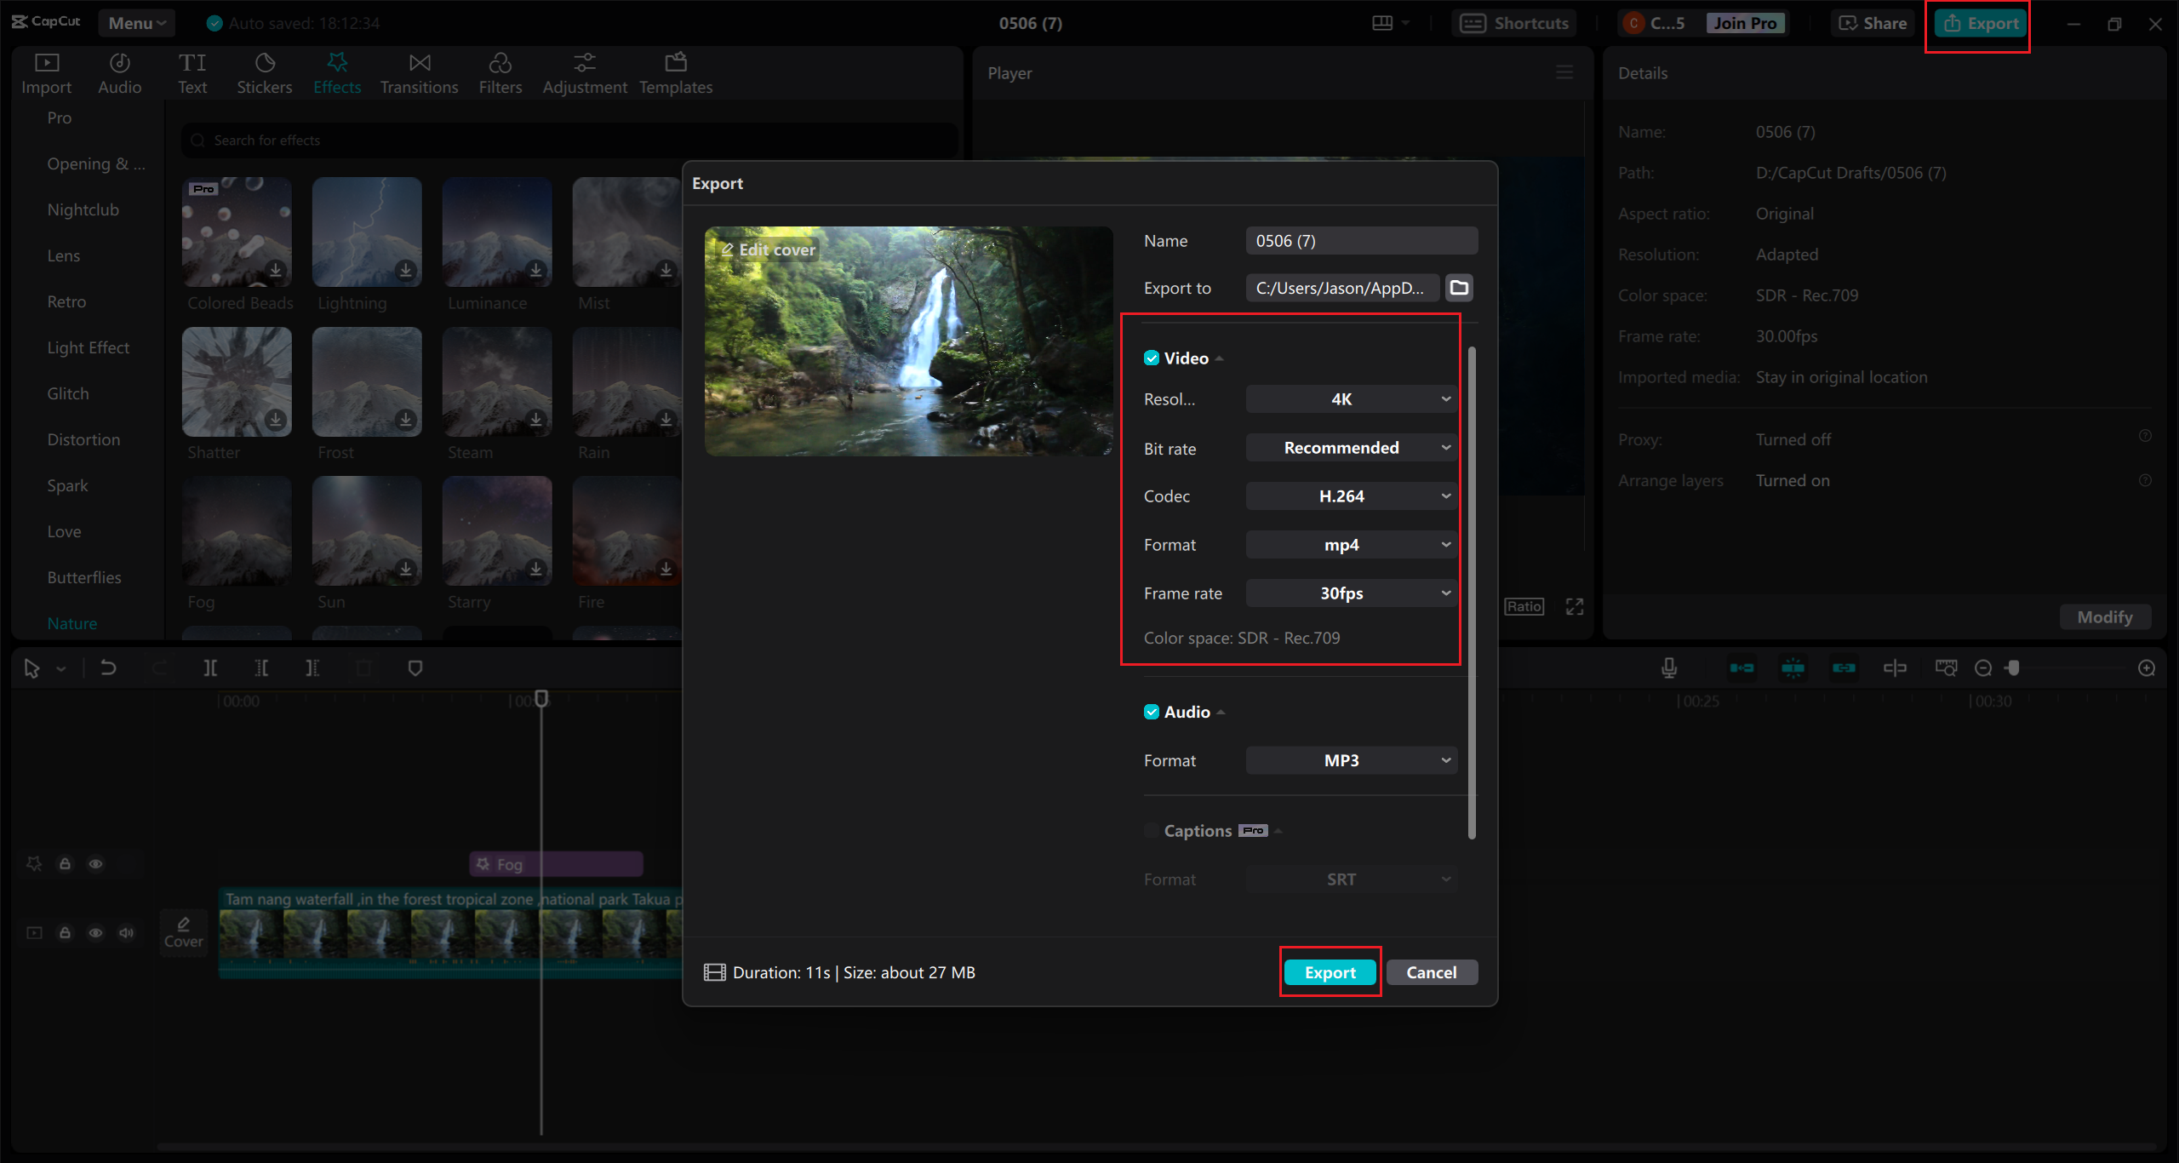2179x1163 pixels.
Task: Open the Resolution dropdown showing 4K
Action: (1351, 399)
